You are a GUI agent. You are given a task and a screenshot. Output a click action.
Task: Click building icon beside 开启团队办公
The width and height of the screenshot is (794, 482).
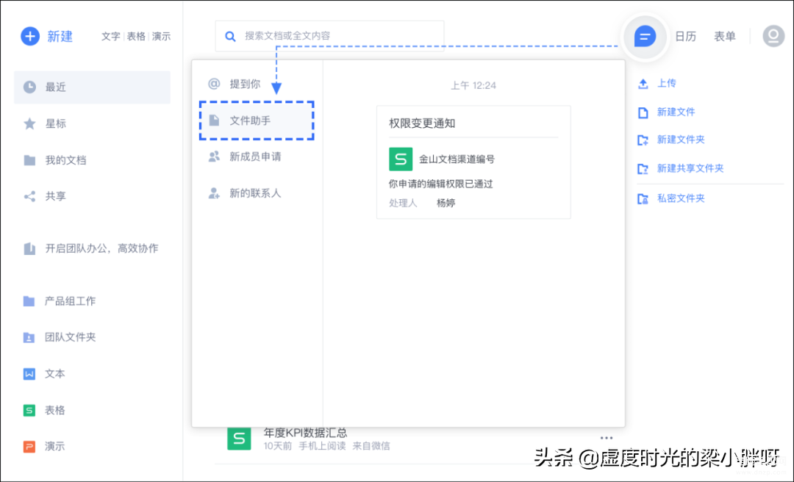tap(30, 248)
